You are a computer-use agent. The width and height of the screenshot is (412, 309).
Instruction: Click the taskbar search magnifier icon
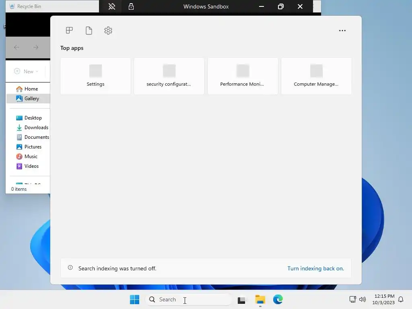pos(152,299)
